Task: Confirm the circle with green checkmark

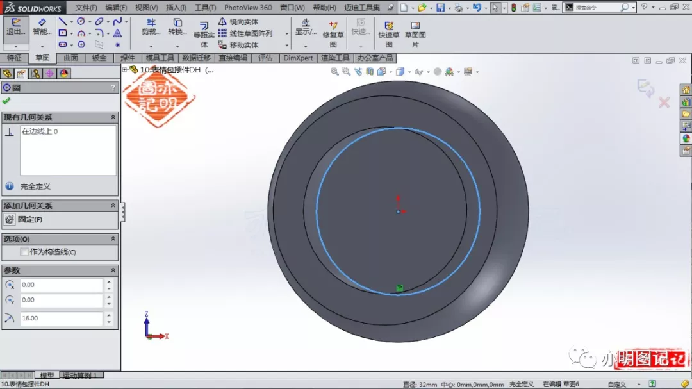Action: coord(6,101)
